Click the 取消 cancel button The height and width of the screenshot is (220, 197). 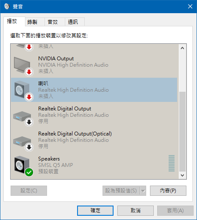[x=136, y=211]
